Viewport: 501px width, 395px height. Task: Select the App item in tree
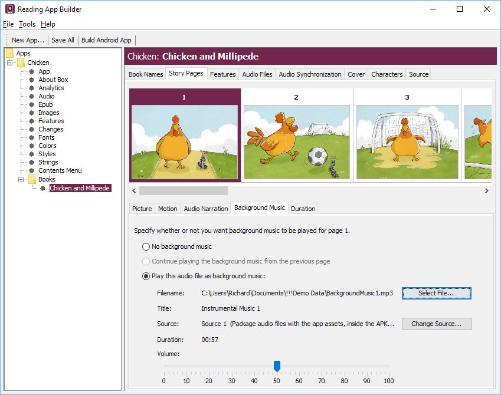(x=44, y=71)
